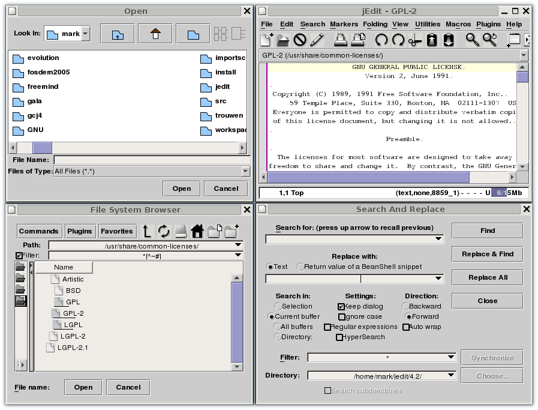538x410 pixels.
Task: Open the Folding menu in jEdit
Action: 375,25
